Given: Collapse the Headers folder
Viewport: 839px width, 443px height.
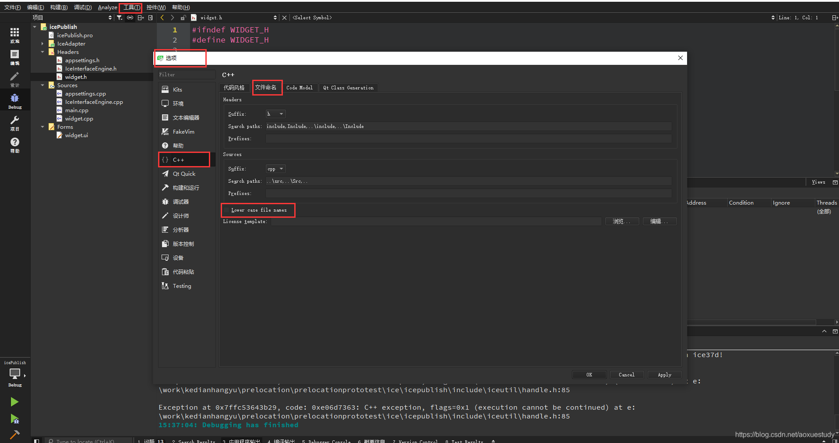Looking at the screenshot, I should pos(42,52).
